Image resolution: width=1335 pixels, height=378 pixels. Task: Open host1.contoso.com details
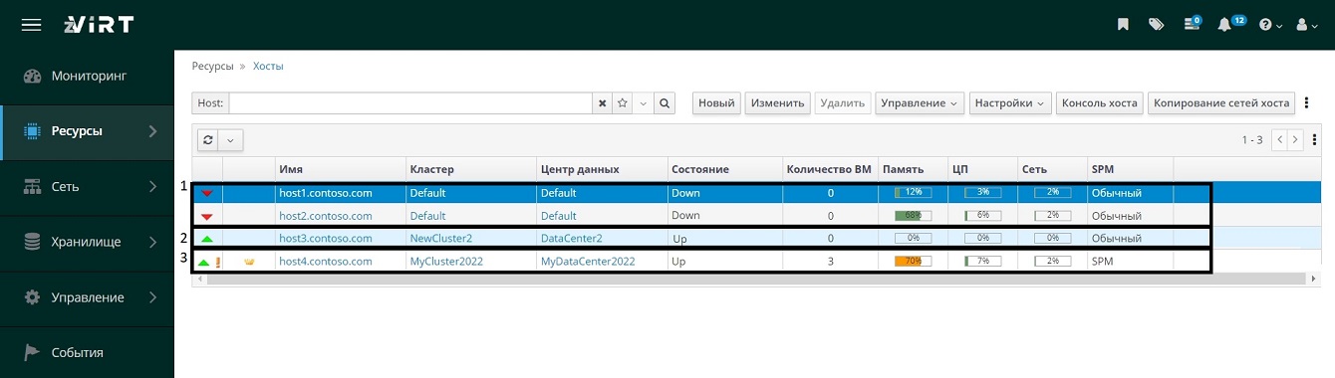click(325, 193)
